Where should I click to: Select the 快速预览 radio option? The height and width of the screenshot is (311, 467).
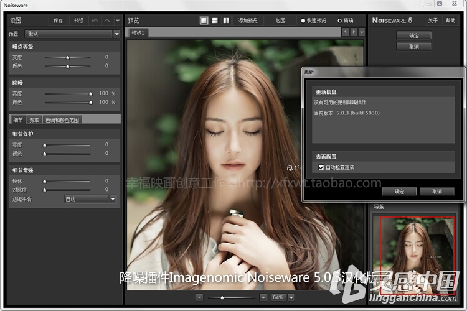[314, 21]
